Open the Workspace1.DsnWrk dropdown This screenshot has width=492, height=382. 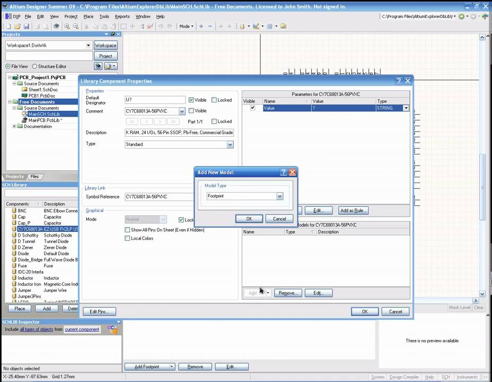[88, 46]
